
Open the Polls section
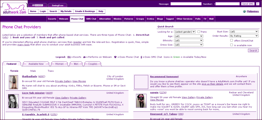[198, 19]
